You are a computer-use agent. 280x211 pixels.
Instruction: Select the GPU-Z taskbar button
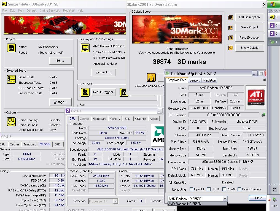click(x=274, y=42)
